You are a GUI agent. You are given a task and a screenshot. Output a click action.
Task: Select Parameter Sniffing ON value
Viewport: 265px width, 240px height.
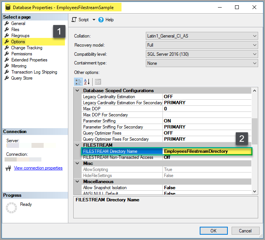click(x=207, y=121)
